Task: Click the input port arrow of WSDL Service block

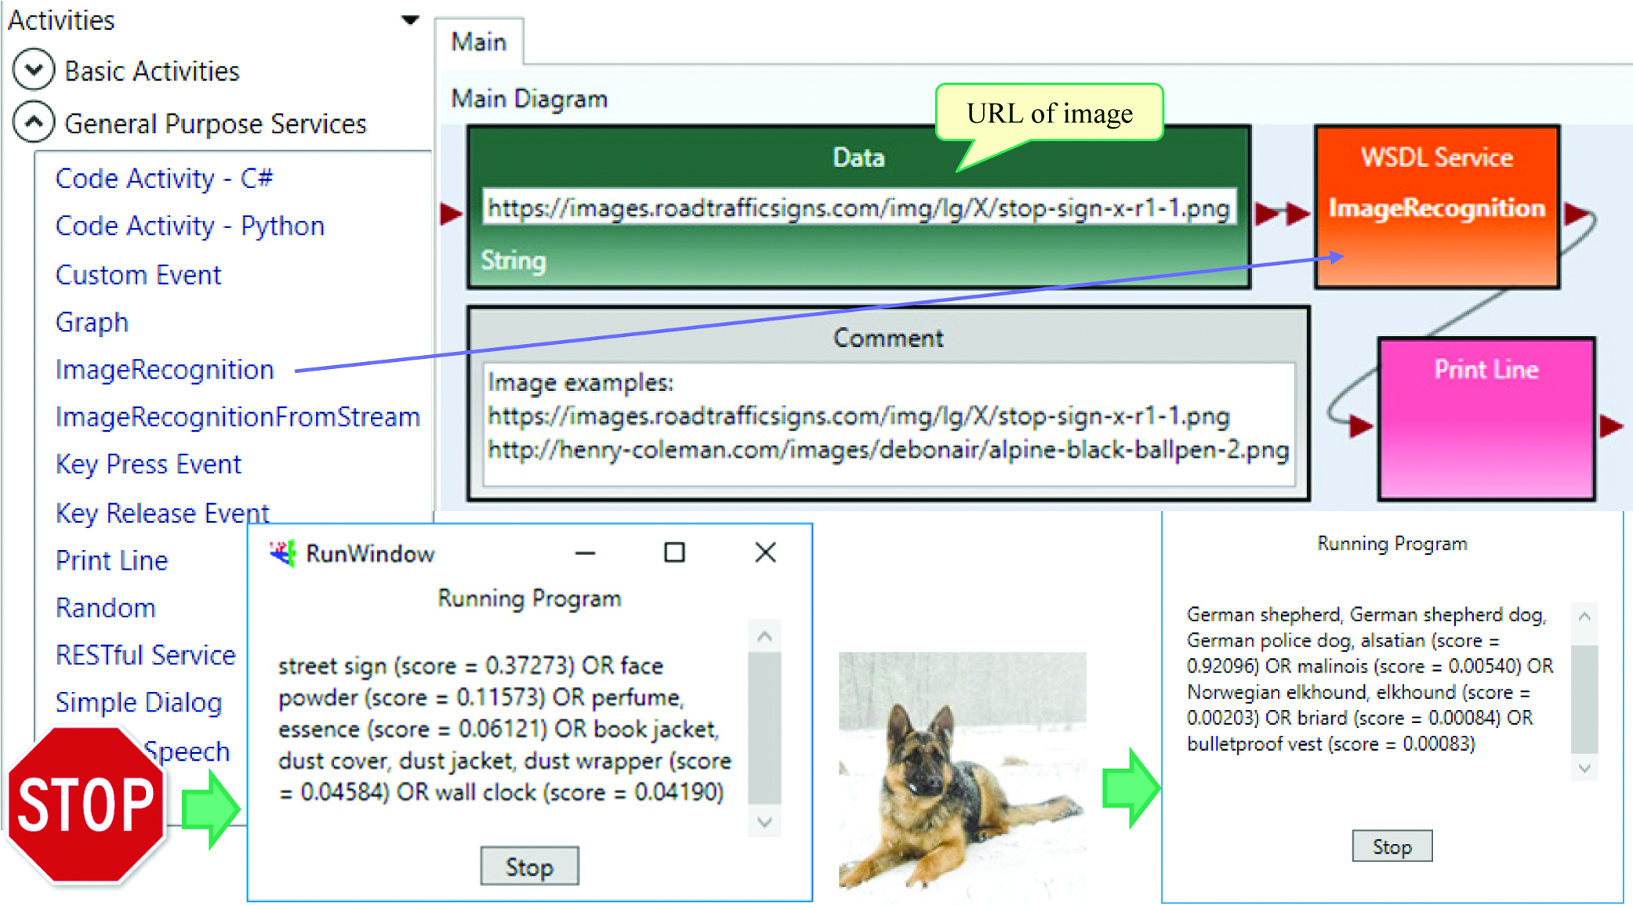Action: (1298, 213)
